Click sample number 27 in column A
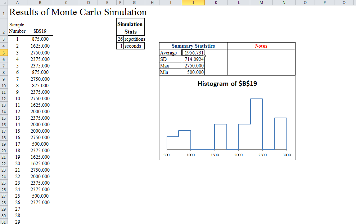Viewport: 356px width, 224px height. click(18, 209)
